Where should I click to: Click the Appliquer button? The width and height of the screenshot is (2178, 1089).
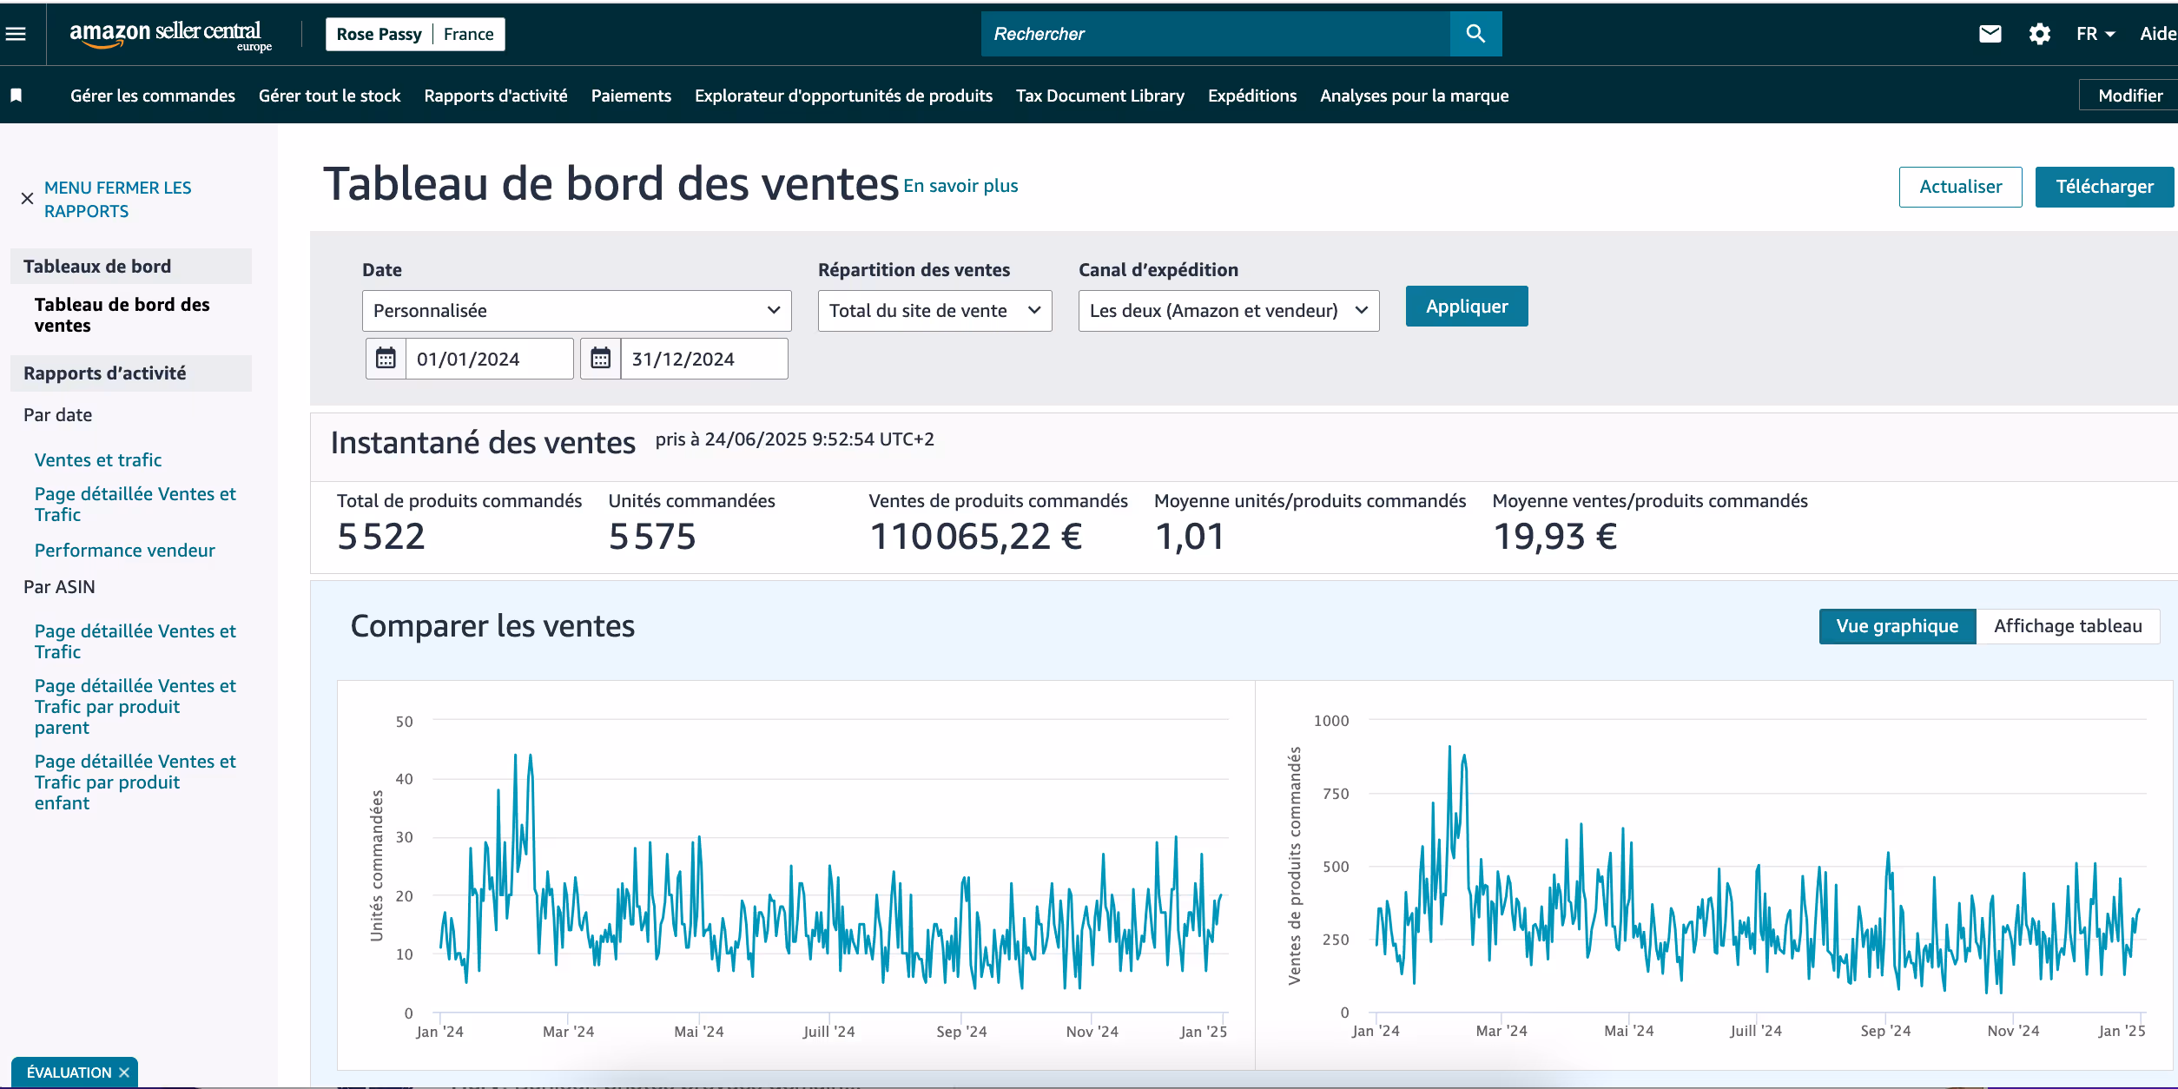[1466, 306]
